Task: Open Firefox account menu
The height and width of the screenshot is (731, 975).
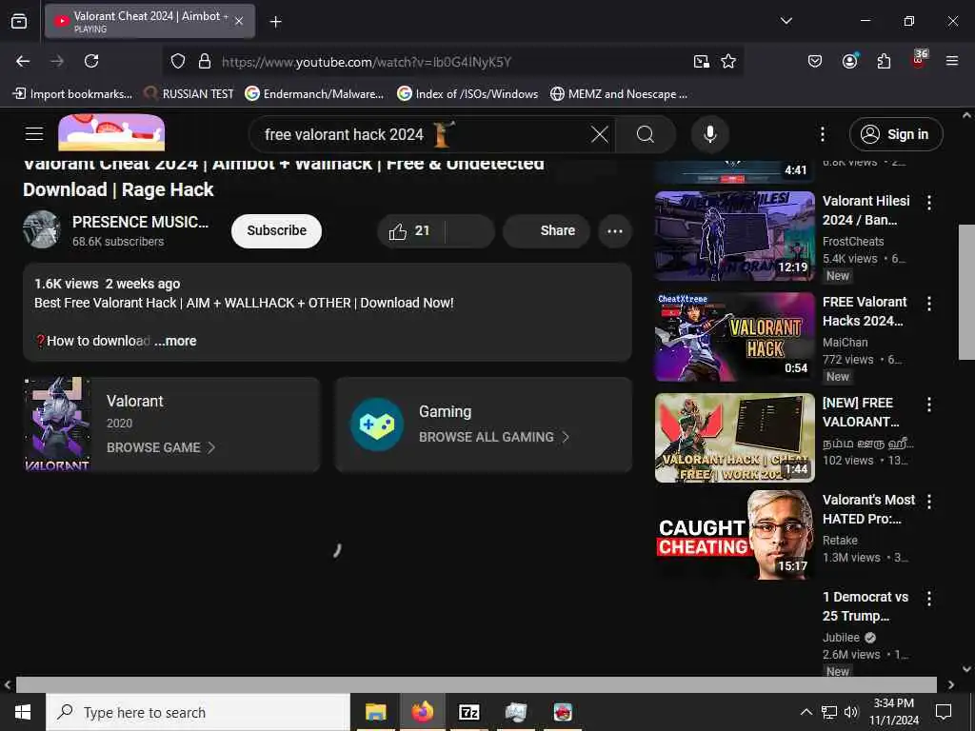Action: coord(849,61)
